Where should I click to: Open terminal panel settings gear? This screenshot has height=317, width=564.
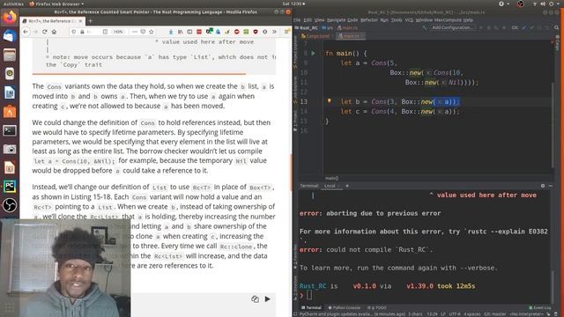pyautogui.click(x=543, y=186)
